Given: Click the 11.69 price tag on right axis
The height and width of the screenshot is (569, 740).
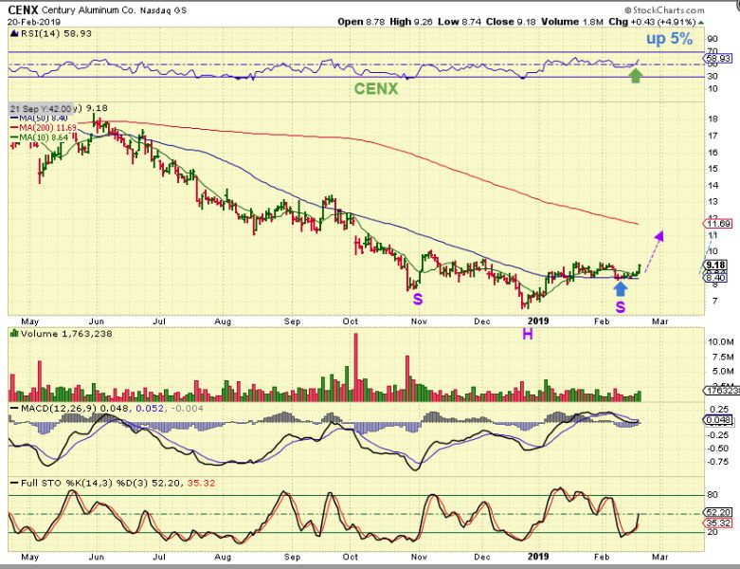Looking at the screenshot, I should click(x=719, y=224).
